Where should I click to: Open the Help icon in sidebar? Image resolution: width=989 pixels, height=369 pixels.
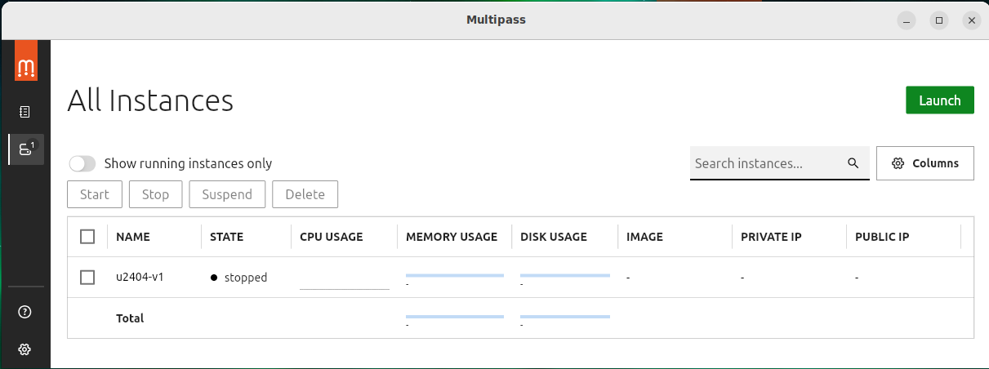[x=25, y=312]
